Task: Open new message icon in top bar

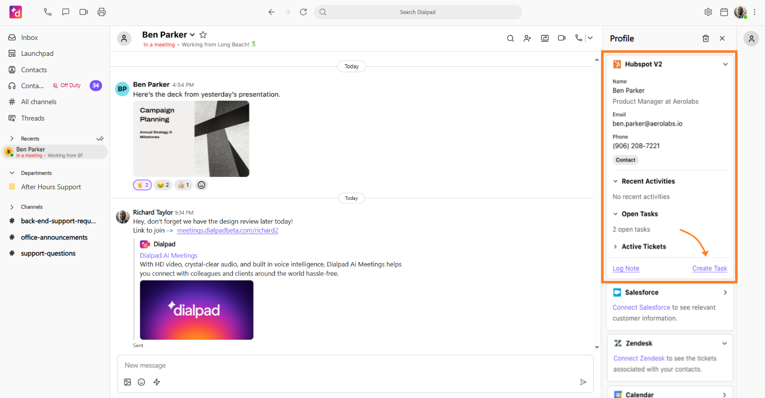Action: coord(66,12)
